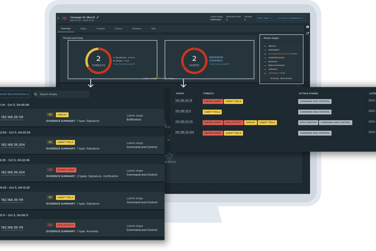Screen dimensions: 376x251
Task: Open the State: Open dropdown
Action: pyautogui.click(x=265, y=18)
